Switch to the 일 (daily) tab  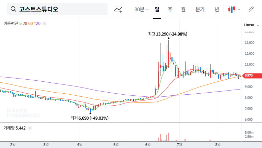click(157, 10)
